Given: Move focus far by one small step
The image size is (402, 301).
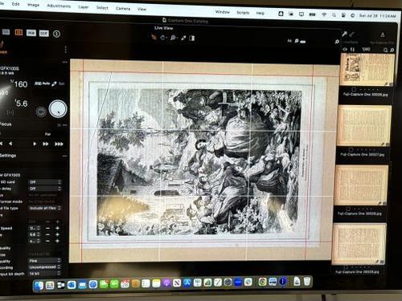Looking at the screenshot, I should click(x=35, y=144).
